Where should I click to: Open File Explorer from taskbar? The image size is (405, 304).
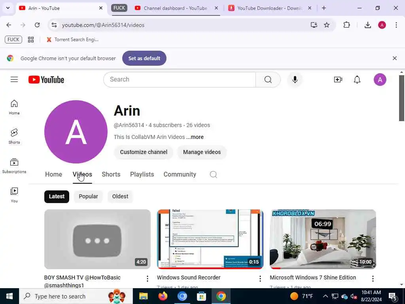(x=143, y=296)
